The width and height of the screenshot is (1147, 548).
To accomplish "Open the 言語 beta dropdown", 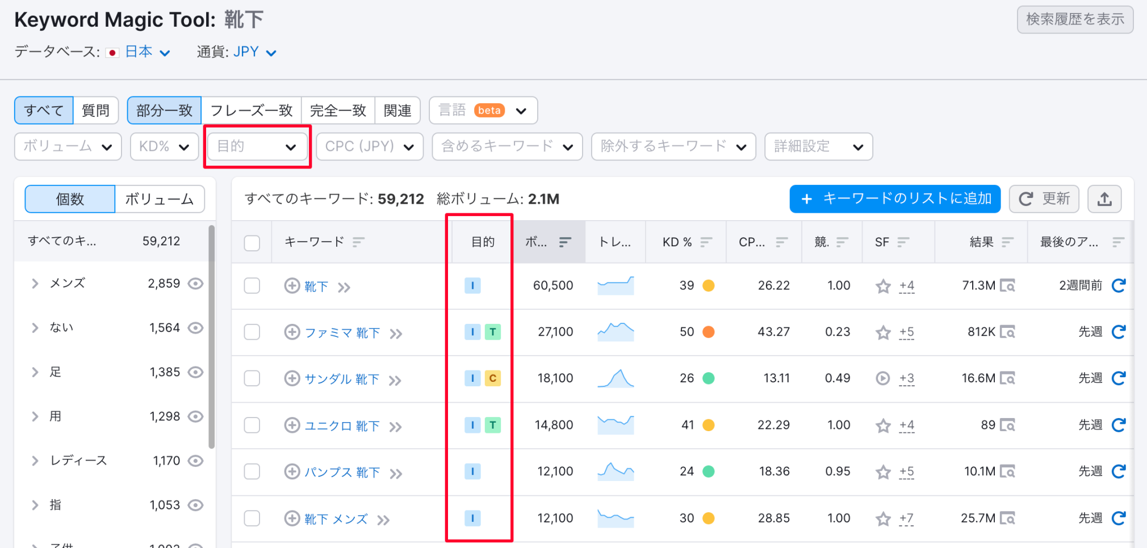I will tap(483, 110).
